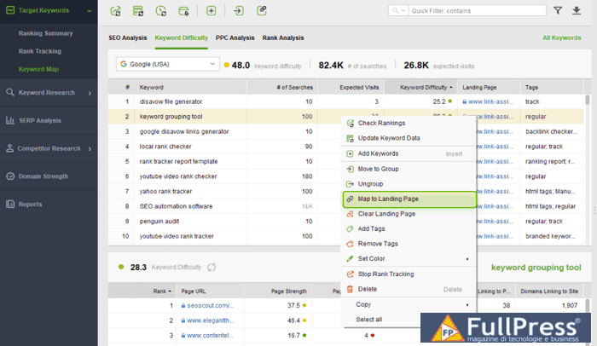Click the refresh icon beside Keyword Difficulty 28.3

(x=211, y=267)
